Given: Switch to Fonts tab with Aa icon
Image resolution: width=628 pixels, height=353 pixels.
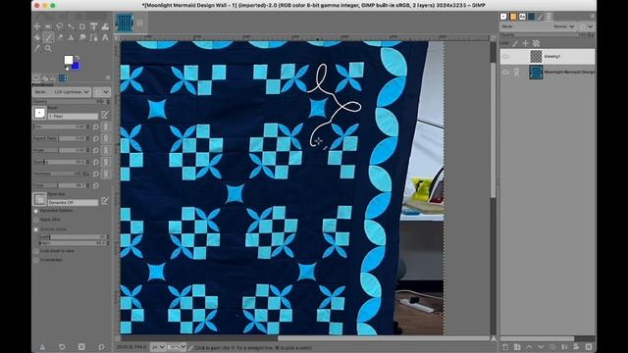Looking at the screenshot, I should tap(522, 17).
